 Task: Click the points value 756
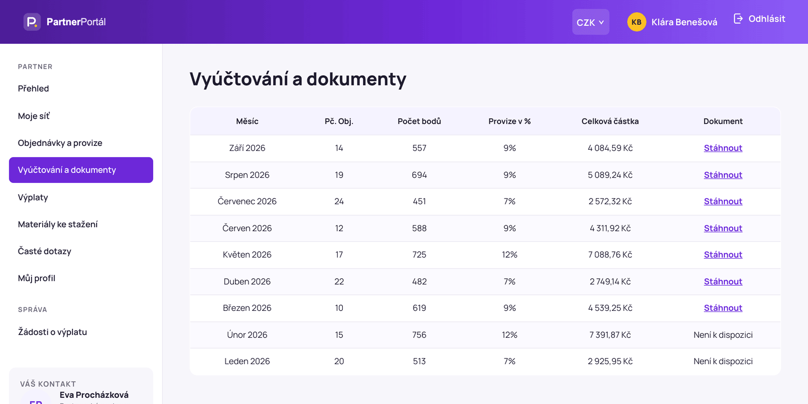[419, 335]
